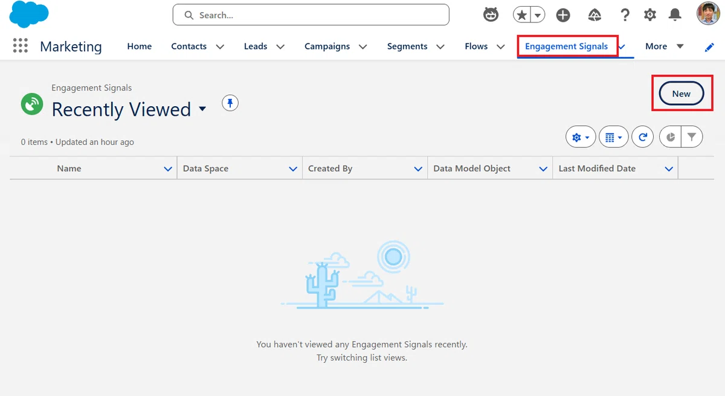Viewport: 725px width, 396px height.
Task: Show the Charts panel icon
Action: (x=670, y=138)
